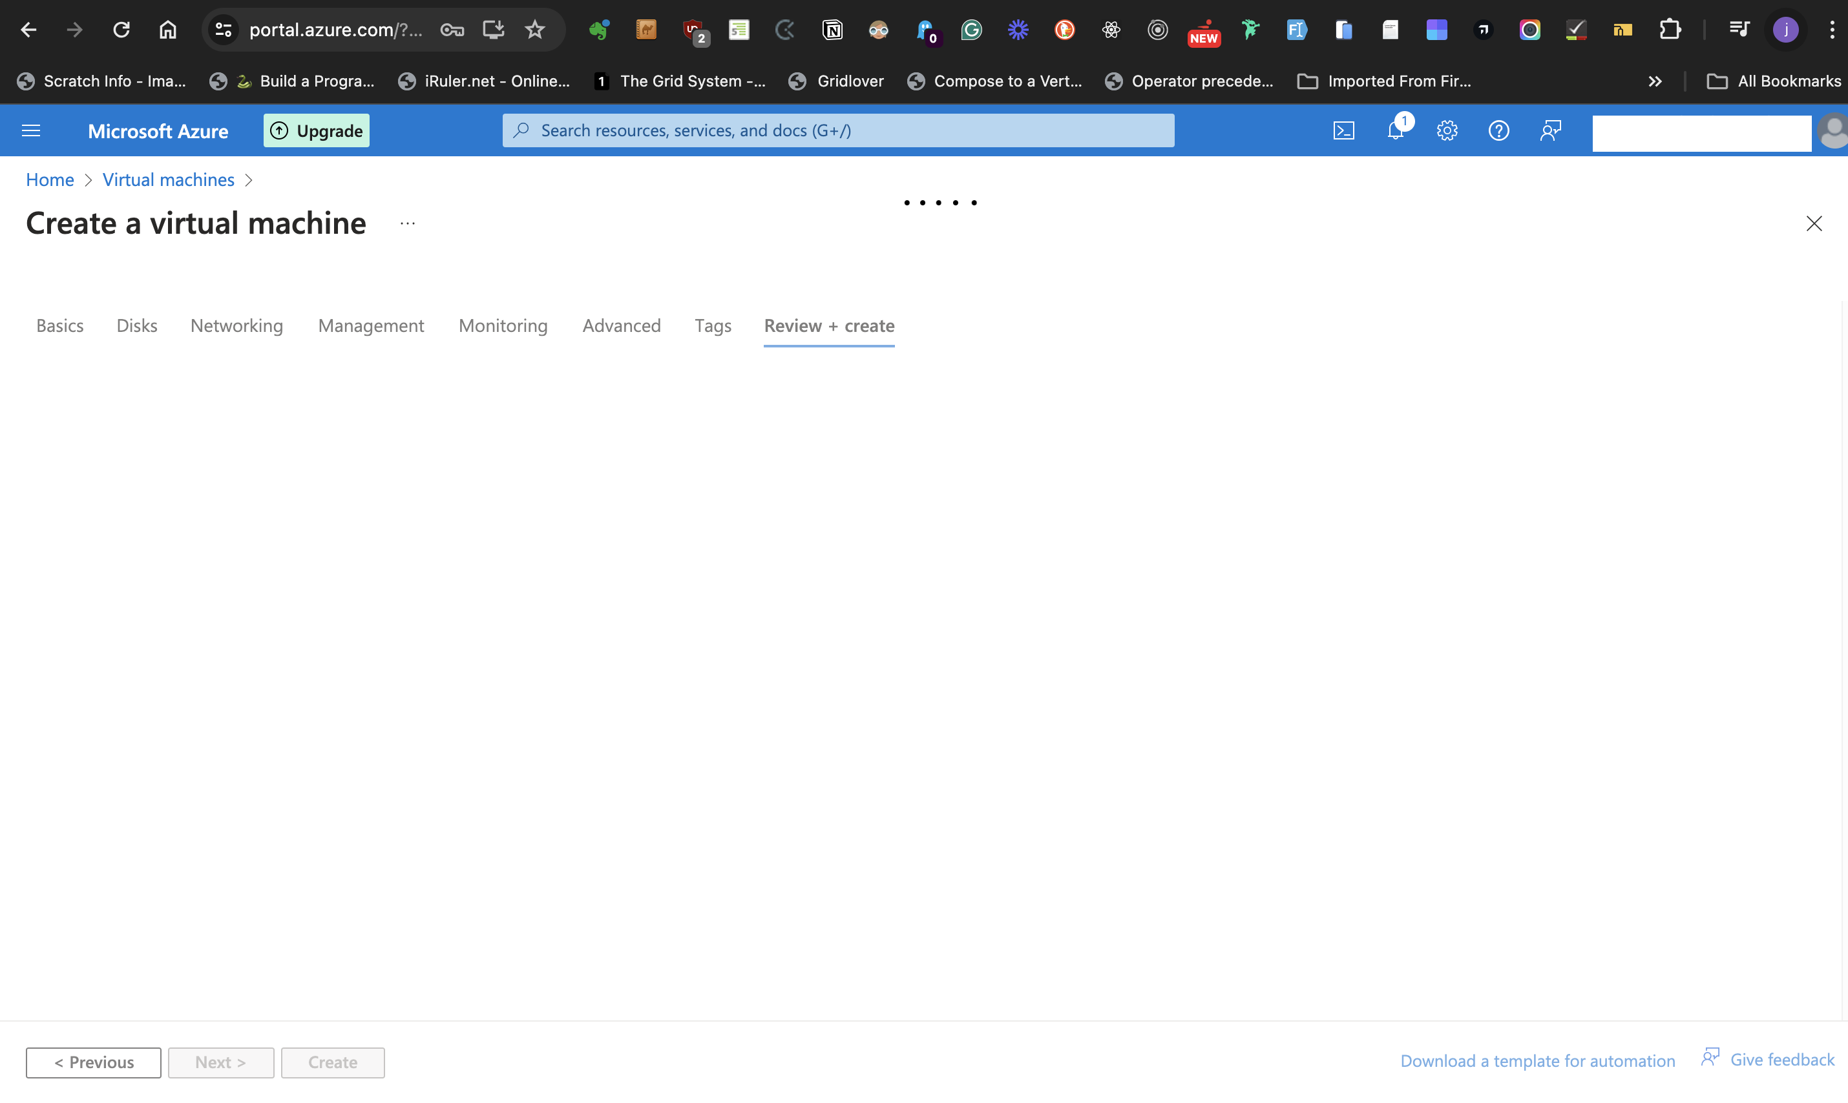The height and width of the screenshot is (1103, 1848).
Task: Open the Azure Cloud Shell terminal
Action: tap(1344, 130)
